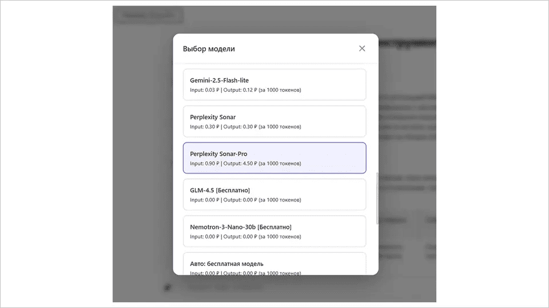The height and width of the screenshot is (308, 549).
Task: Pick the free GLM-4.5 model
Action: [274, 194]
